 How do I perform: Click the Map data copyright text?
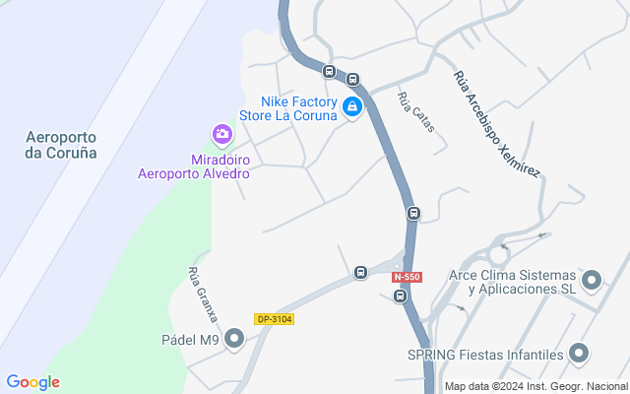pos(536,386)
